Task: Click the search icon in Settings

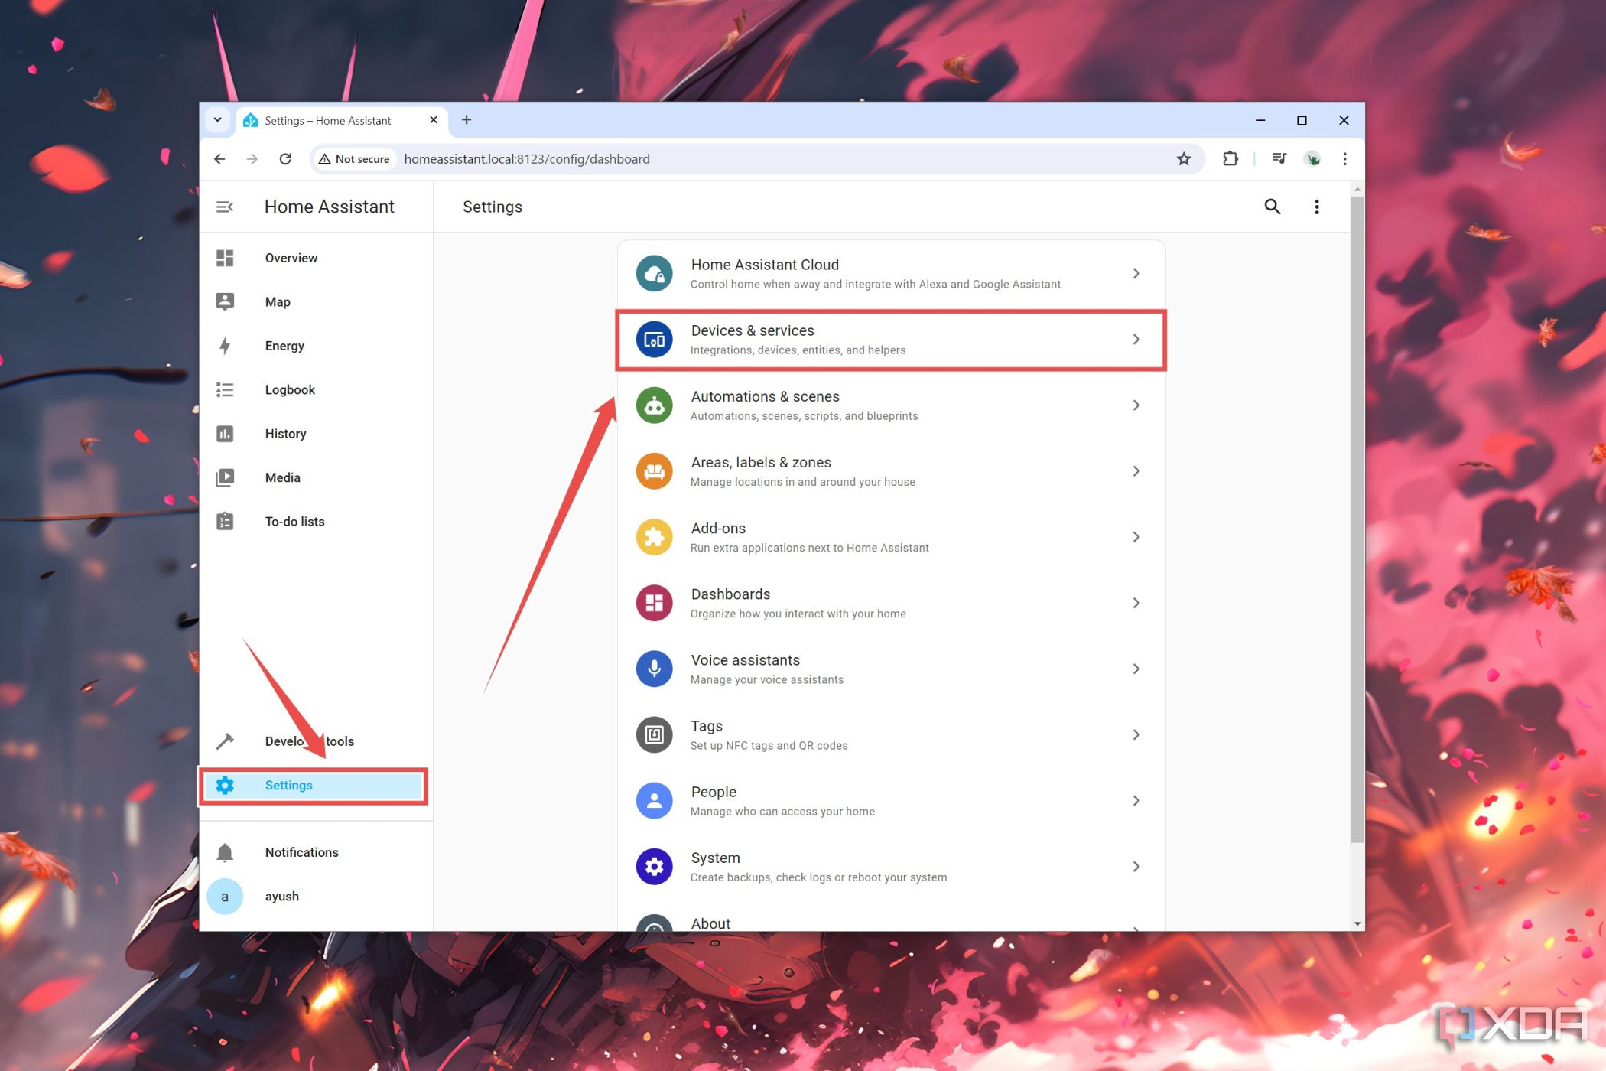Action: click(x=1271, y=207)
